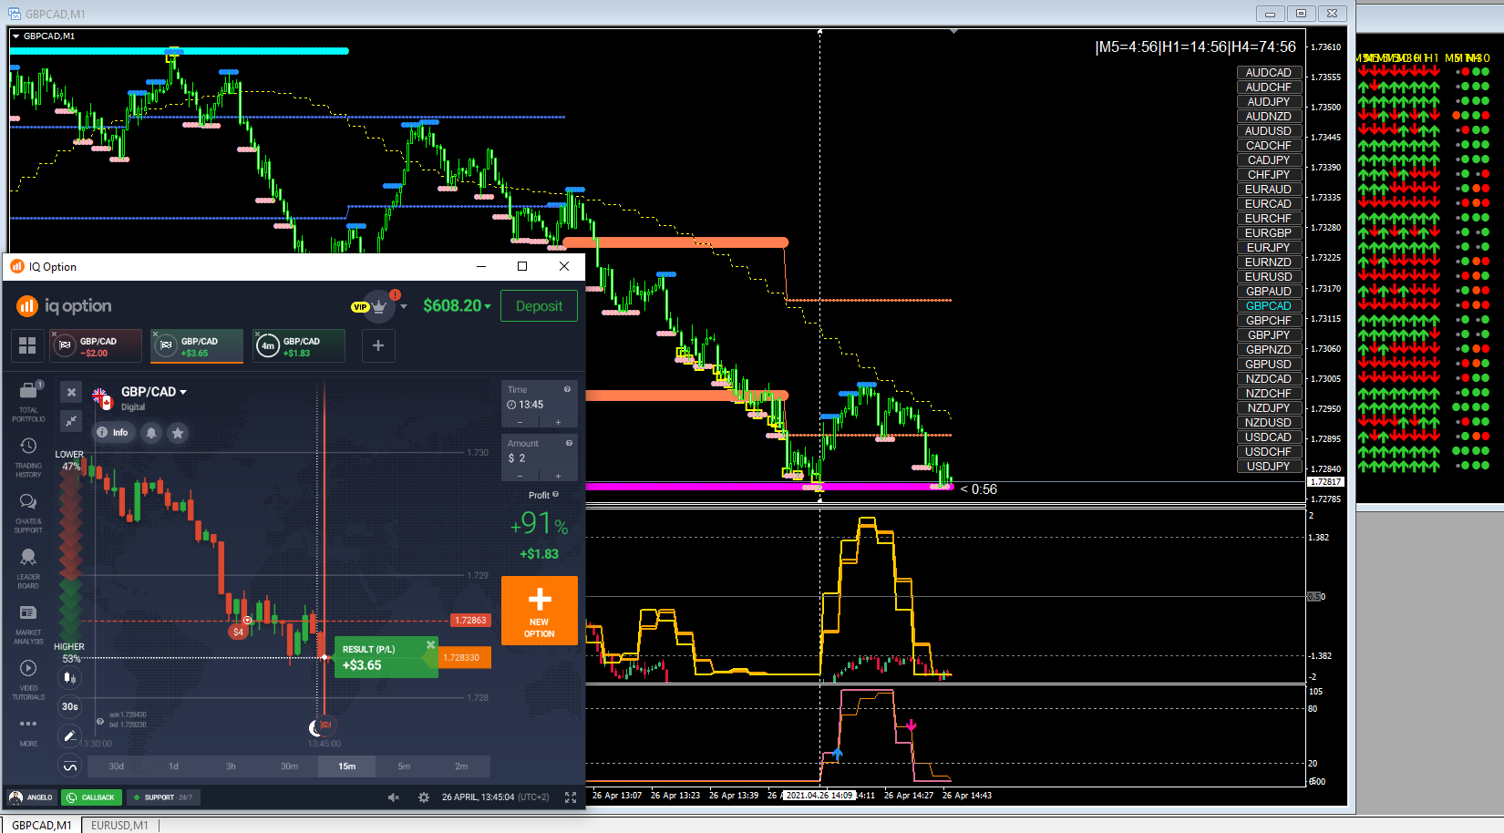The height and width of the screenshot is (833, 1504).
Task: Enter fullscreen mode in IQ Option
Action: point(571,797)
